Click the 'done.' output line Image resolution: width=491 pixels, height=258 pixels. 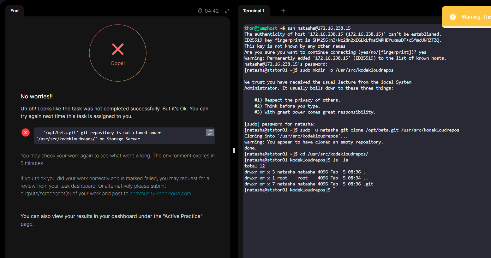point(251,148)
